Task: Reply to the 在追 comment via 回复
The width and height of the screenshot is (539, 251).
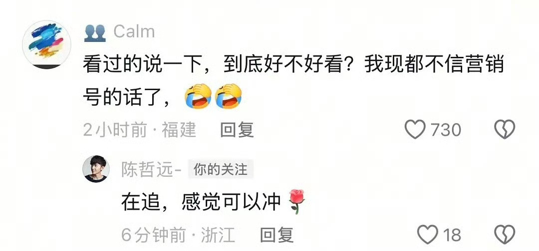Action: (x=276, y=235)
